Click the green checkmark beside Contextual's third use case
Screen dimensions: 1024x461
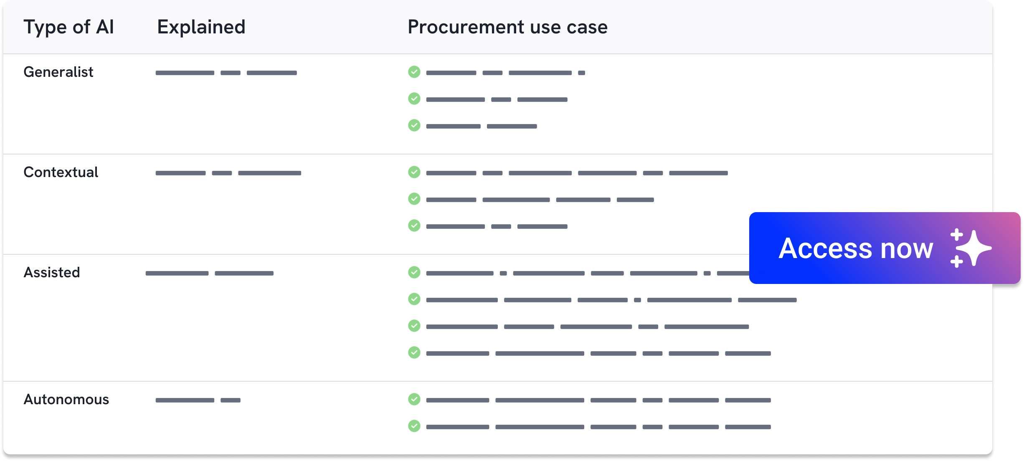point(414,226)
